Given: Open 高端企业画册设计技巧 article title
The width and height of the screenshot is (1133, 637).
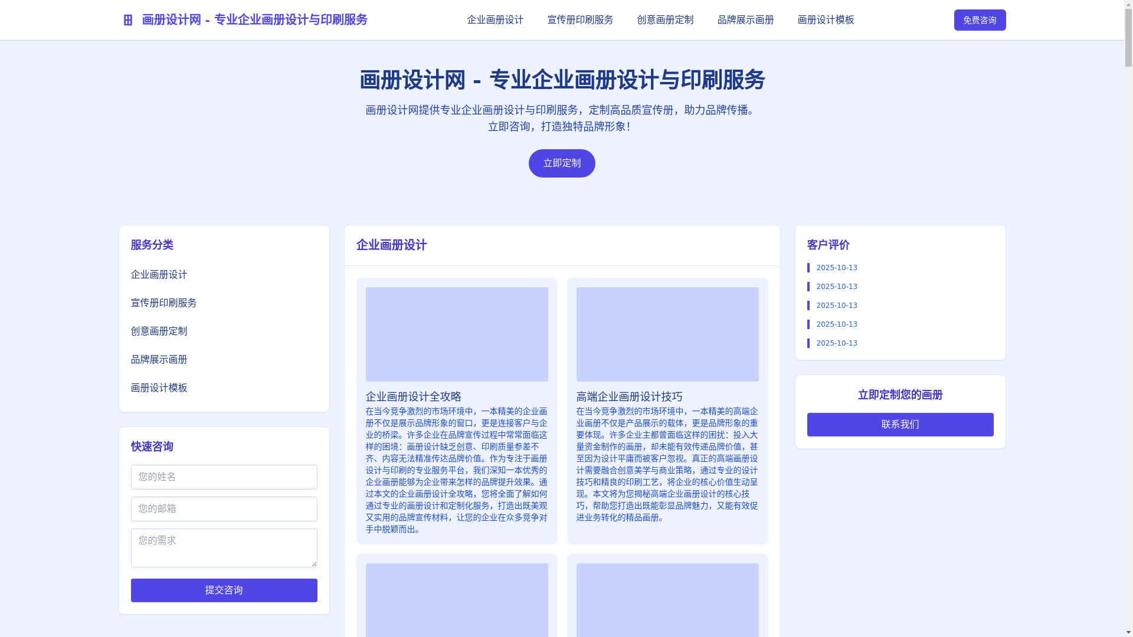Looking at the screenshot, I should click(629, 397).
